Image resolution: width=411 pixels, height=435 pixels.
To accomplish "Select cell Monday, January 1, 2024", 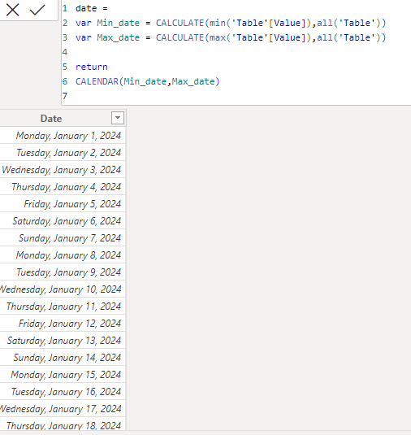I will pos(63,136).
